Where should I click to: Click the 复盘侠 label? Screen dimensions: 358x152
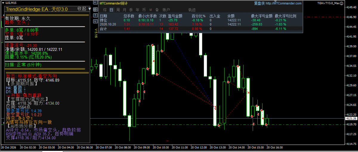tap(259, 4)
